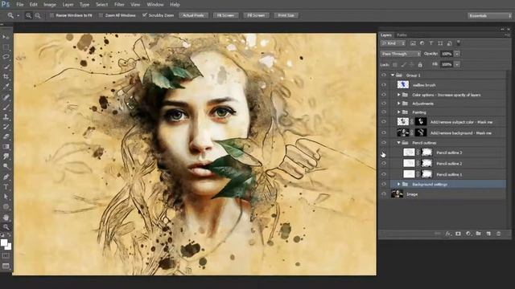Select the Dodge tool
This screenshot has width=515, height=289.
[6, 166]
